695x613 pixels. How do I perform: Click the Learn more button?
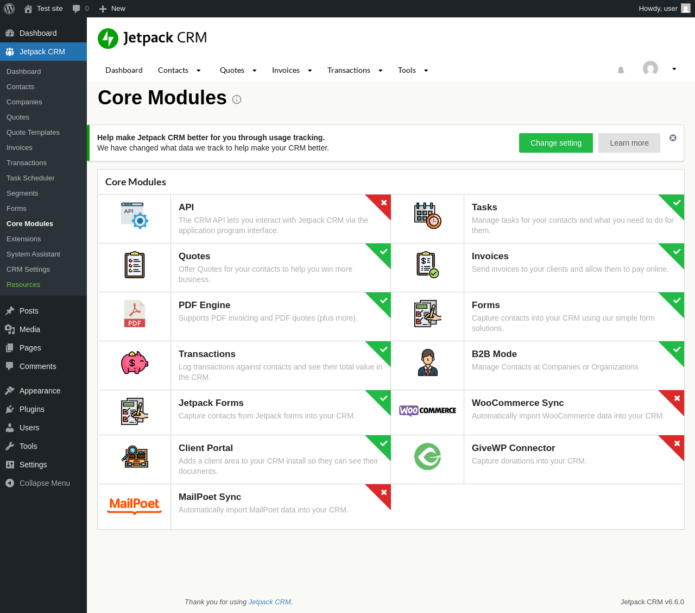click(629, 143)
